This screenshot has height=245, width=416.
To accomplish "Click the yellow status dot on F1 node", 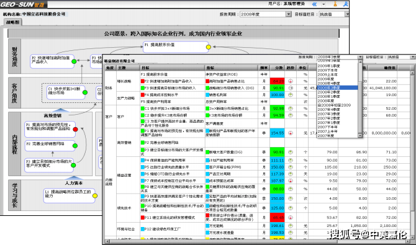I will click(x=209, y=47).
